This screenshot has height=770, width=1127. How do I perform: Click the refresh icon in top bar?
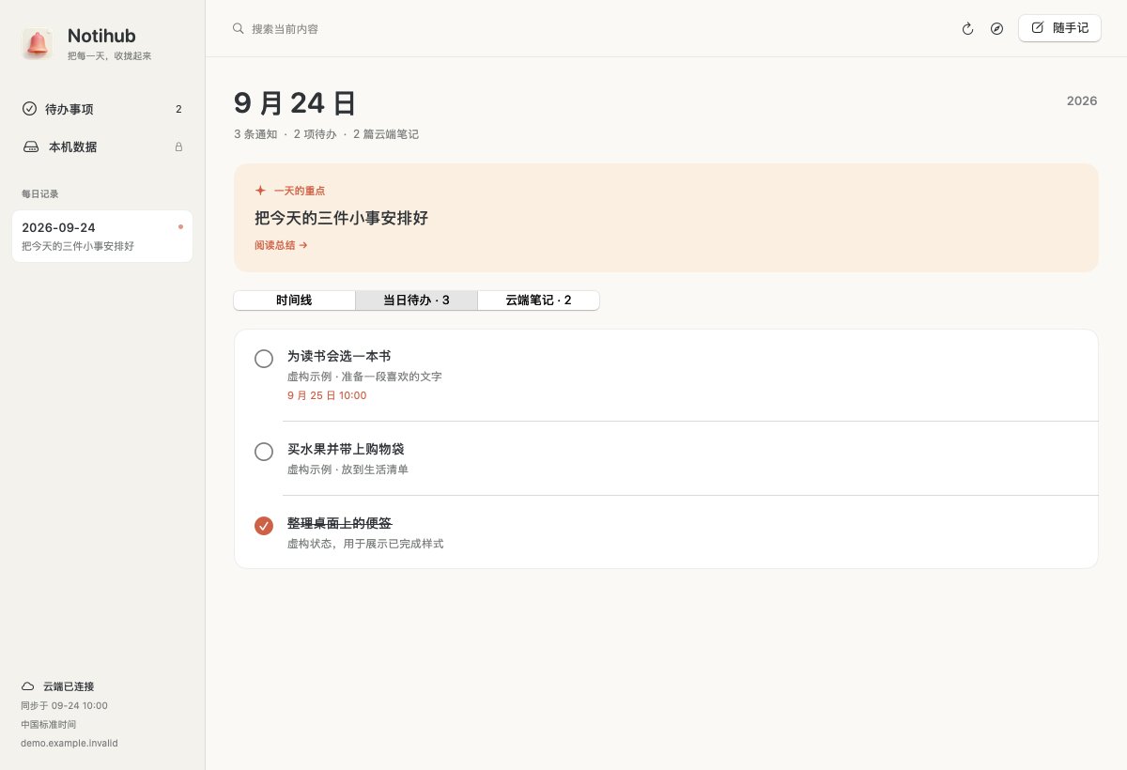coord(967,29)
